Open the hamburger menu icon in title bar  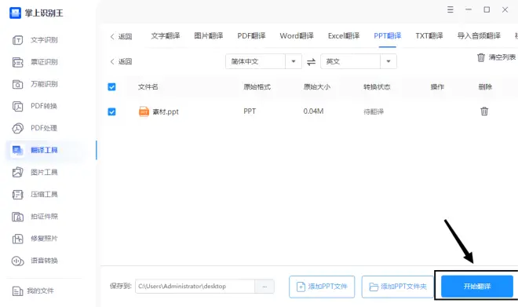coord(451,9)
